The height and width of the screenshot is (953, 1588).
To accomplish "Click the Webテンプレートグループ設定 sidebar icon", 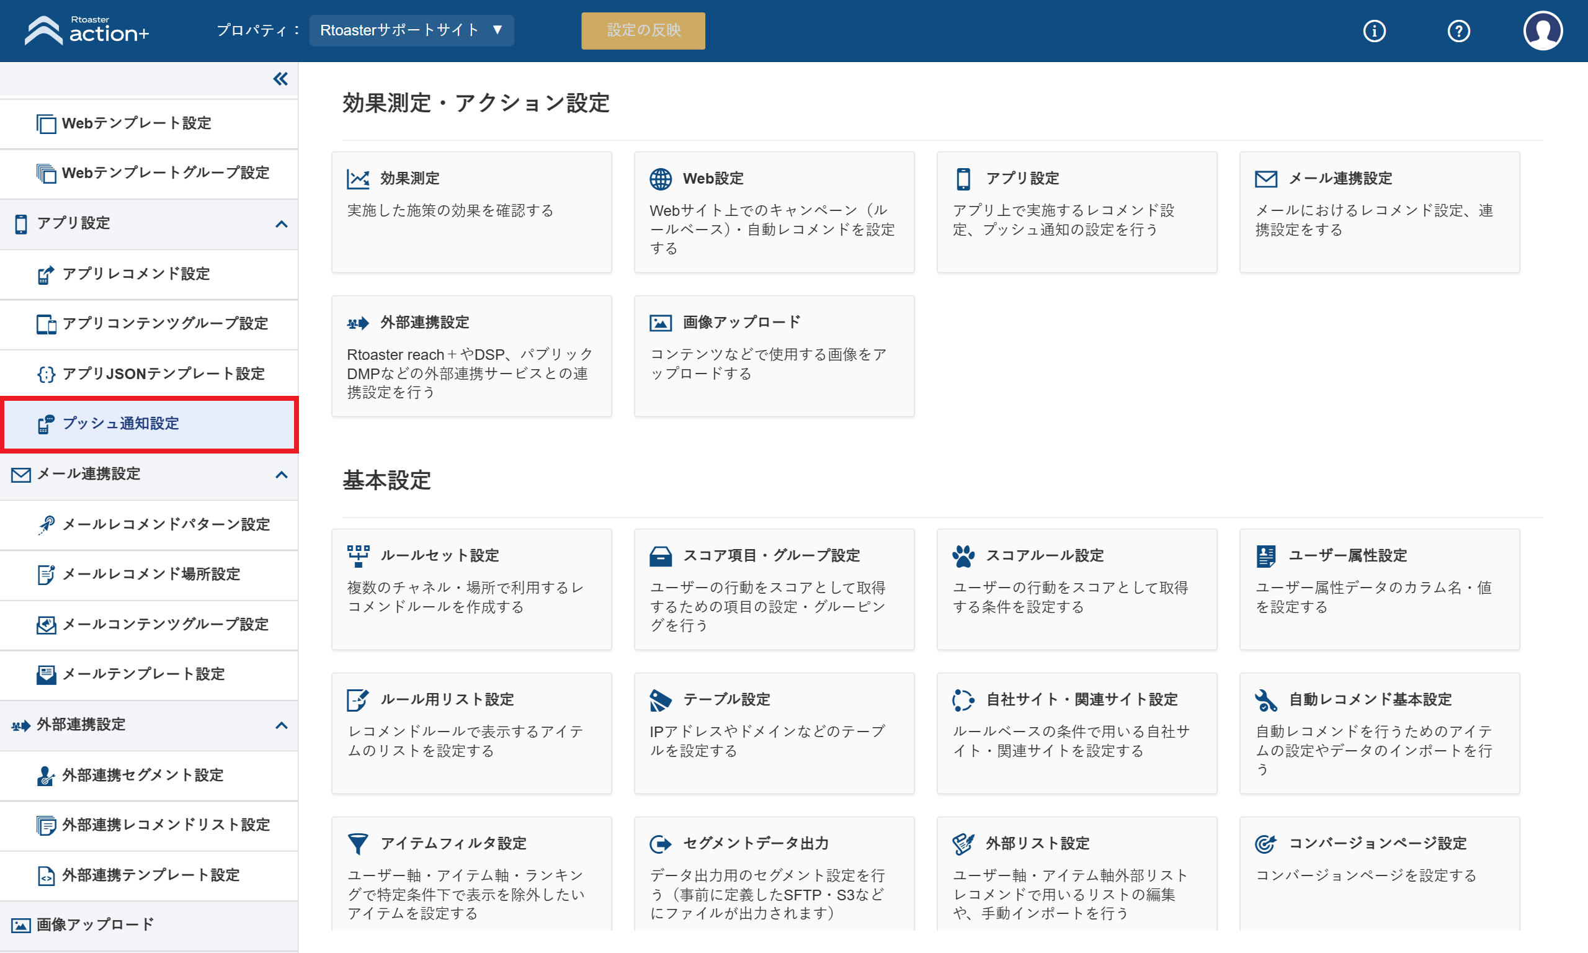I will point(47,173).
